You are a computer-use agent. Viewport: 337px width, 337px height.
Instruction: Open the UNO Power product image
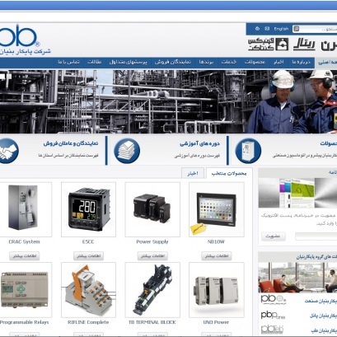[x=217, y=290]
